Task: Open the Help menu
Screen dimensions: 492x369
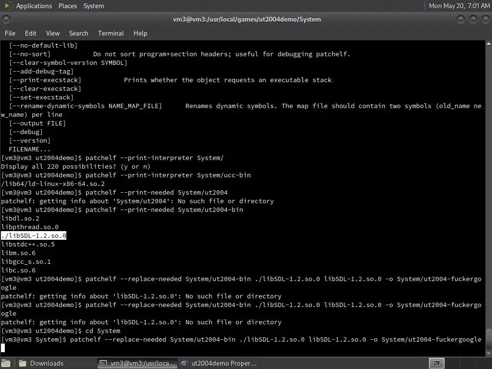Action: [140, 33]
